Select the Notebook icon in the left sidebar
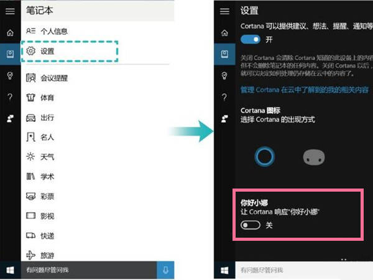373x280 pixels. [10, 54]
